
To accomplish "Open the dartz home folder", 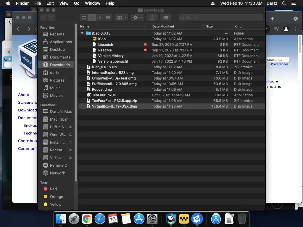I will coord(56,73).
